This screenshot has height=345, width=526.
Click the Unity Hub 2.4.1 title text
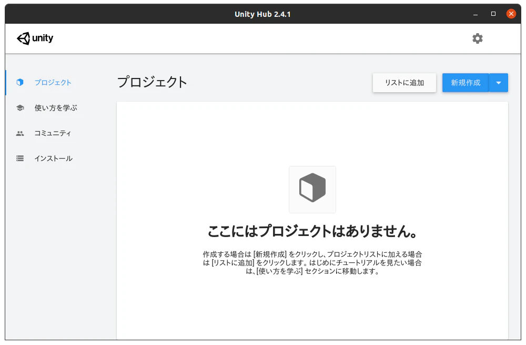coord(262,14)
